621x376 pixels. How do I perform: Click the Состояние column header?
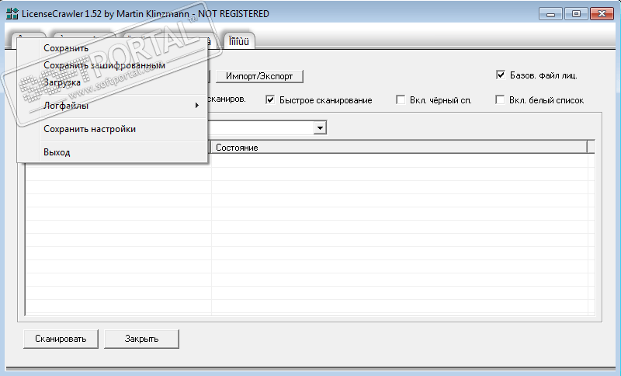tap(399, 148)
